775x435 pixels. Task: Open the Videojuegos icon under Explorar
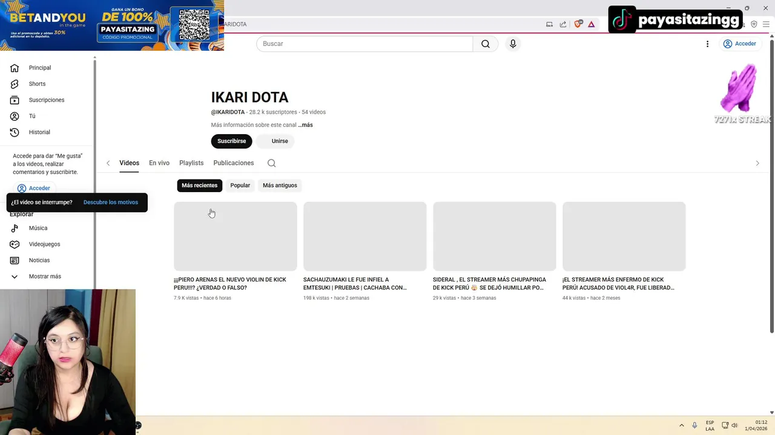point(15,244)
